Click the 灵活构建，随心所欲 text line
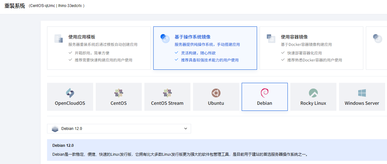 pyautogui.click(x=198, y=53)
